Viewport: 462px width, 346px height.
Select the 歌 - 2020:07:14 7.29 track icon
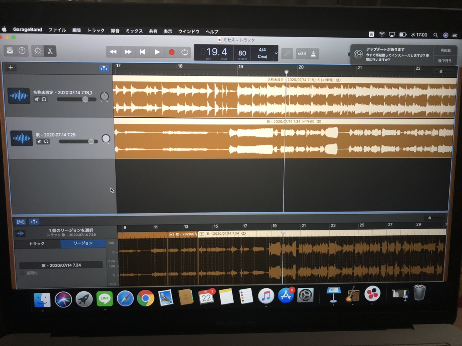(22, 138)
